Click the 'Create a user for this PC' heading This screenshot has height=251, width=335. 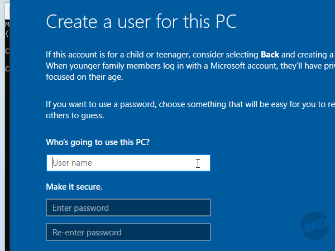click(141, 21)
